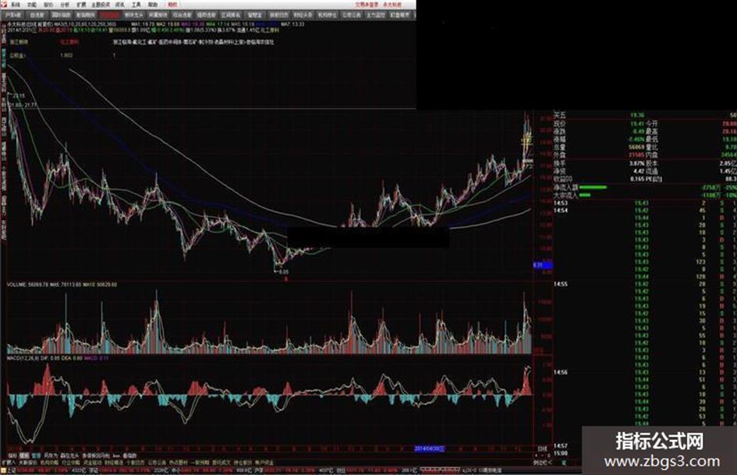The image size is (737, 475).
Task: Click the 14:53 tick row in the trade list
Action: coord(645,203)
